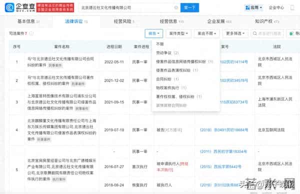Viewport: 300px width, 194px height.
Task: Click date cell 2016-07-27
Action: pyautogui.click(x=114, y=166)
